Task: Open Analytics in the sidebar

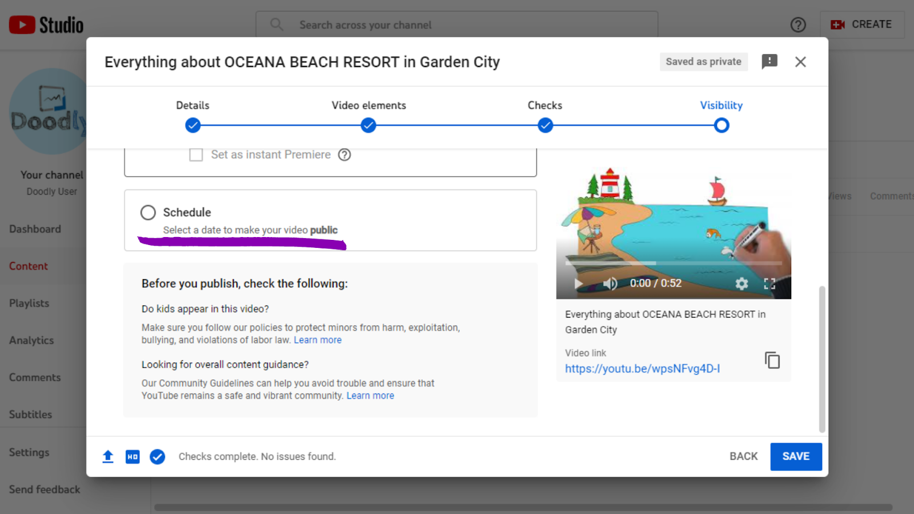Action: pos(31,340)
